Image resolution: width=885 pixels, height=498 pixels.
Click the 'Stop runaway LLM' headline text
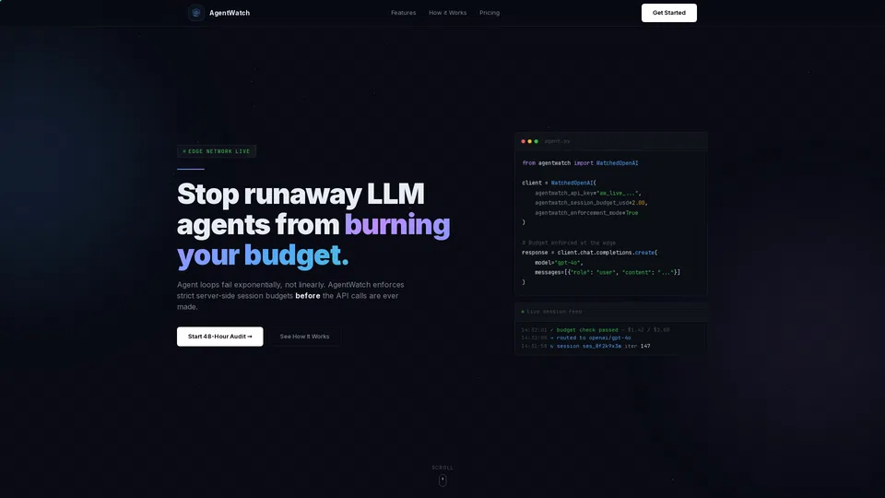[301, 194]
